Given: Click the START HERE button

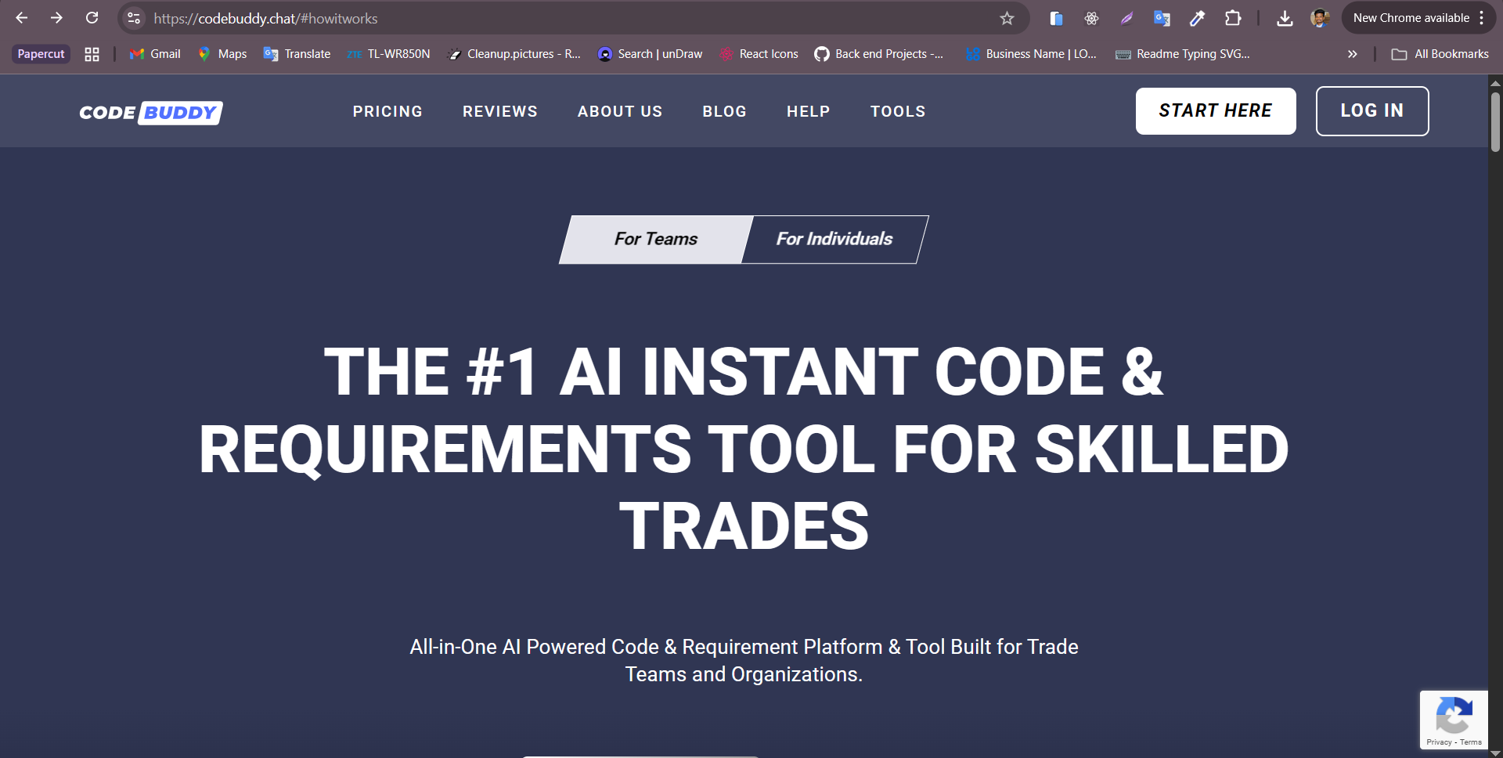Looking at the screenshot, I should [1216, 110].
